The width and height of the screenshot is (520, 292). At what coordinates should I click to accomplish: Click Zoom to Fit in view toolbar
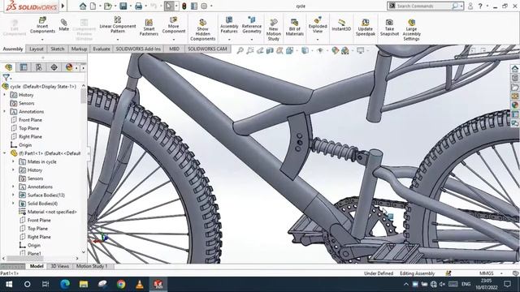(240, 50)
